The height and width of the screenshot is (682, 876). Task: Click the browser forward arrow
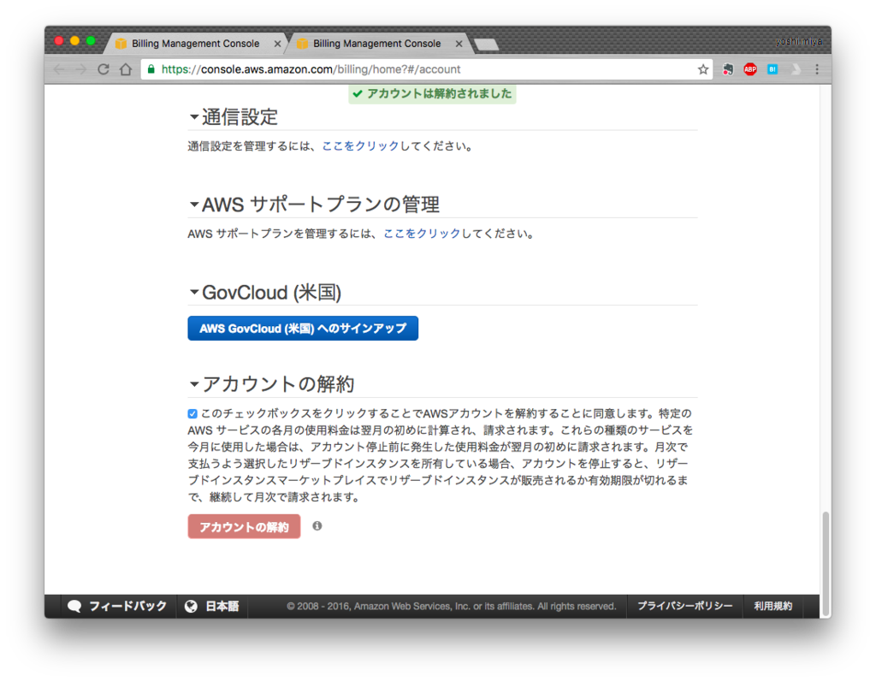[x=81, y=69]
